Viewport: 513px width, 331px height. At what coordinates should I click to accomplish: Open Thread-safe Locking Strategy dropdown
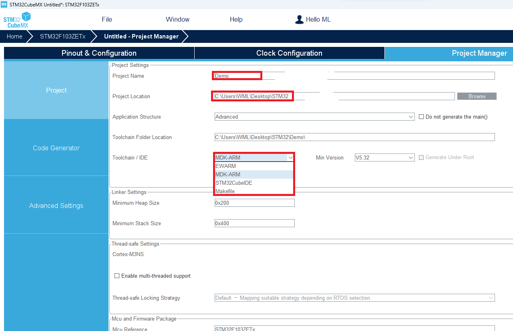point(354,298)
